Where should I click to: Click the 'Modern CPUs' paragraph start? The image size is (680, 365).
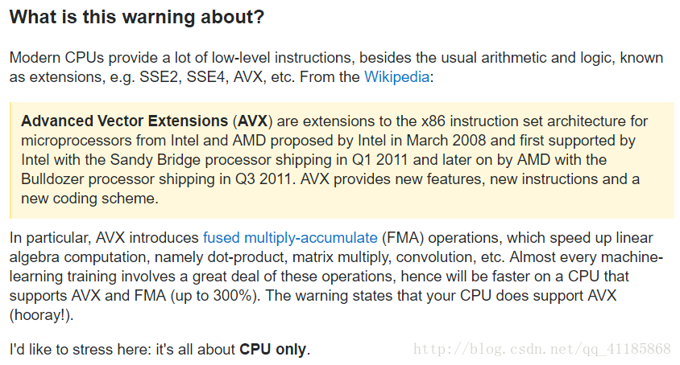[x=57, y=58]
